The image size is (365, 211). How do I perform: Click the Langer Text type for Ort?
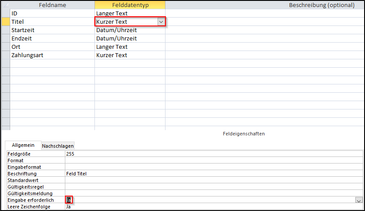point(130,47)
